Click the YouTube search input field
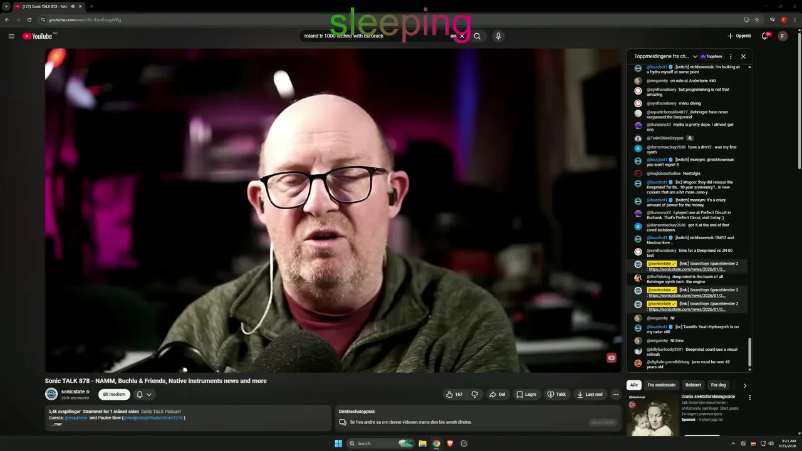Image resolution: width=802 pixels, height=451 pixels. (376, 36)
